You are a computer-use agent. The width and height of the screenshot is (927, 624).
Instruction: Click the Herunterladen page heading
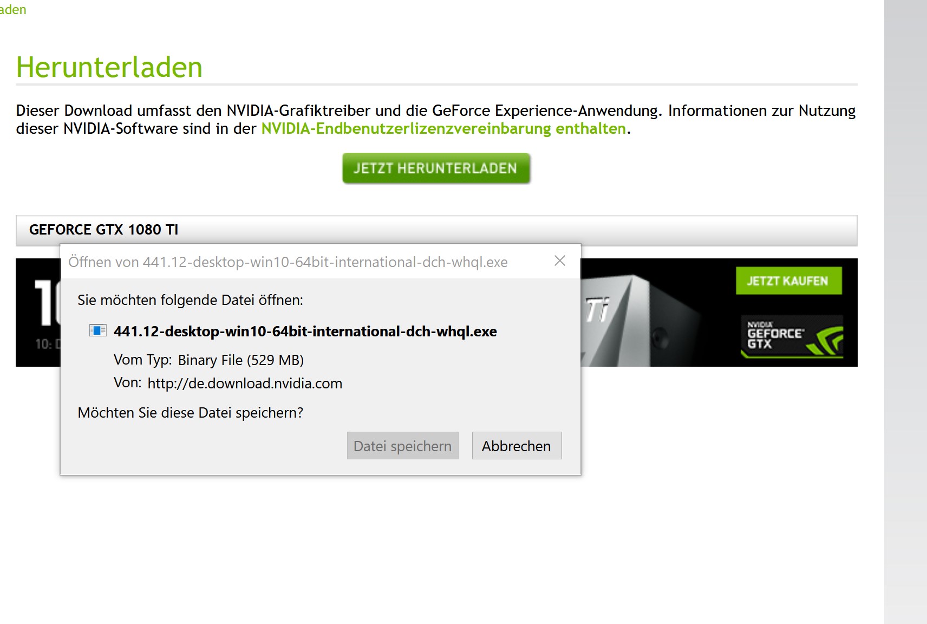[x=109, y=67]
